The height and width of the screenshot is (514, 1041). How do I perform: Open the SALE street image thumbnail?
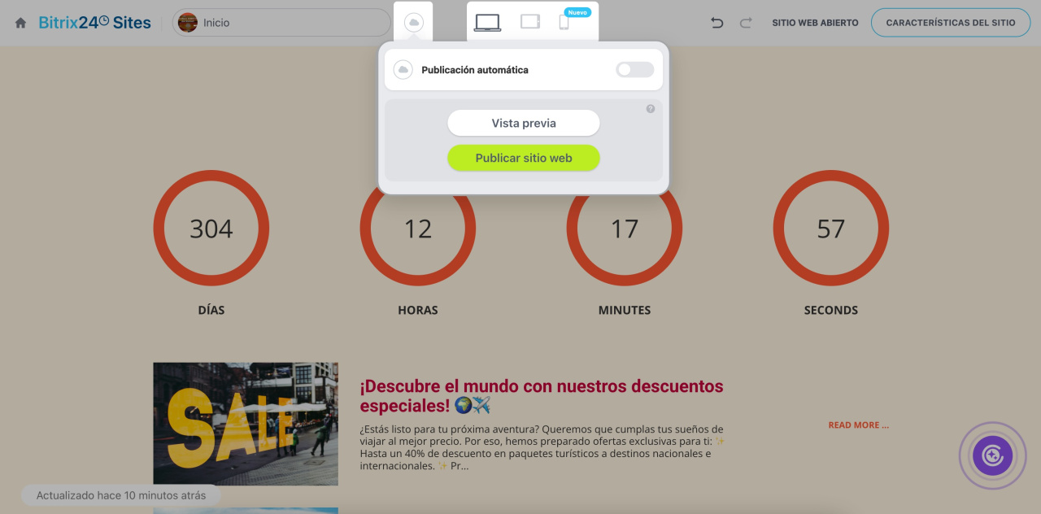pos(246,424)
